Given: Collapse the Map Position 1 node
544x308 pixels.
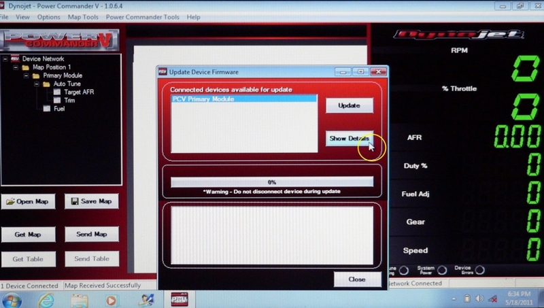Looking at the screenshot, I should coord(15,67).
